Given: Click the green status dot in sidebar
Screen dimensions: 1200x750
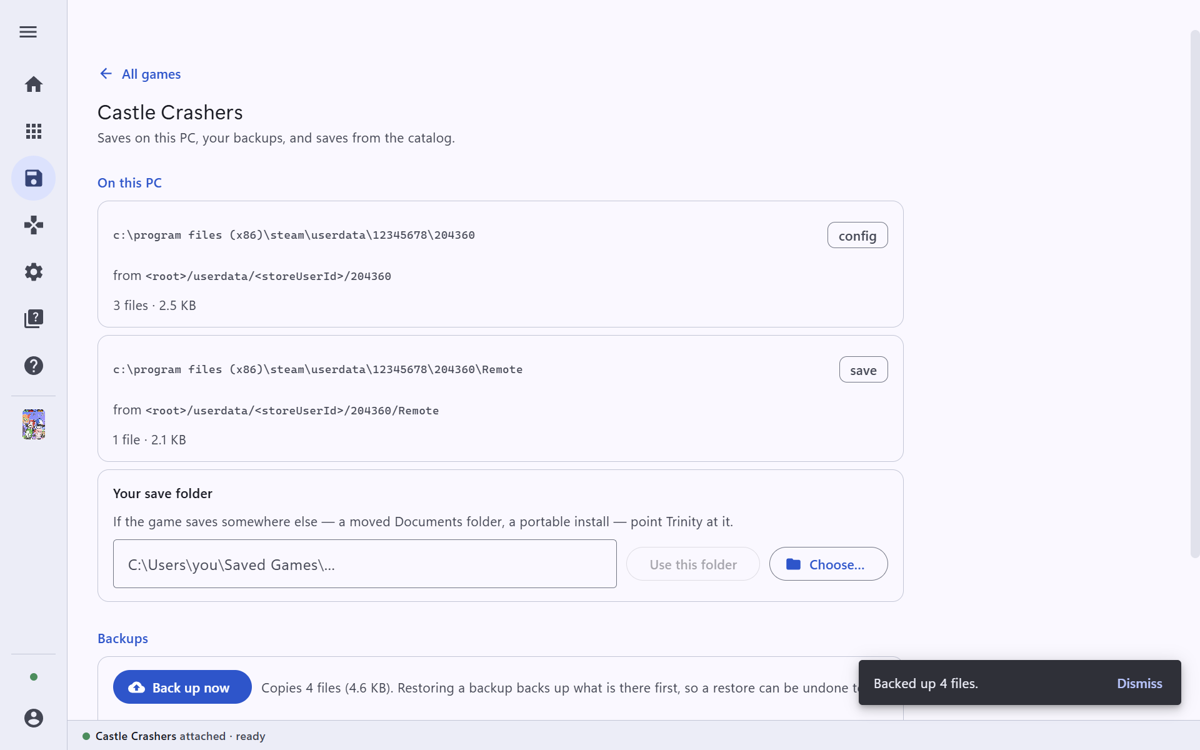Looking at the screenshot, I should coord(34,677).
